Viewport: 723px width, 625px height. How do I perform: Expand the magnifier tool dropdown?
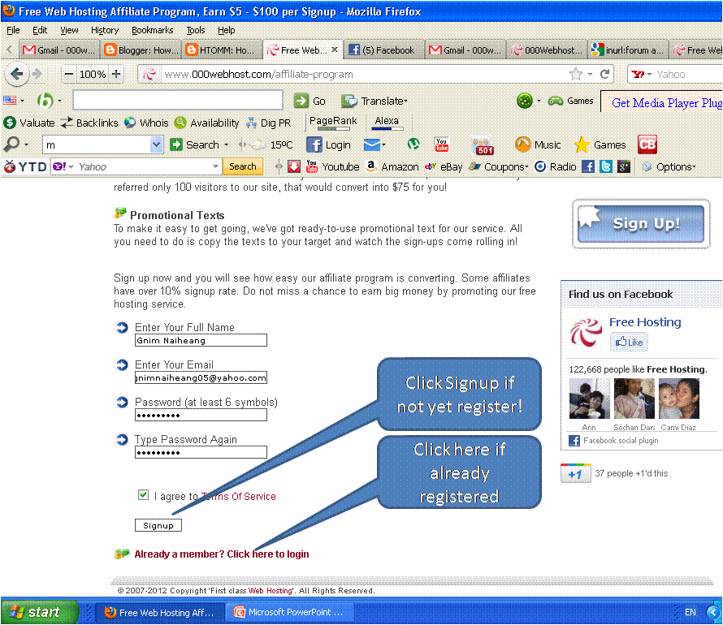coord(26,144)
